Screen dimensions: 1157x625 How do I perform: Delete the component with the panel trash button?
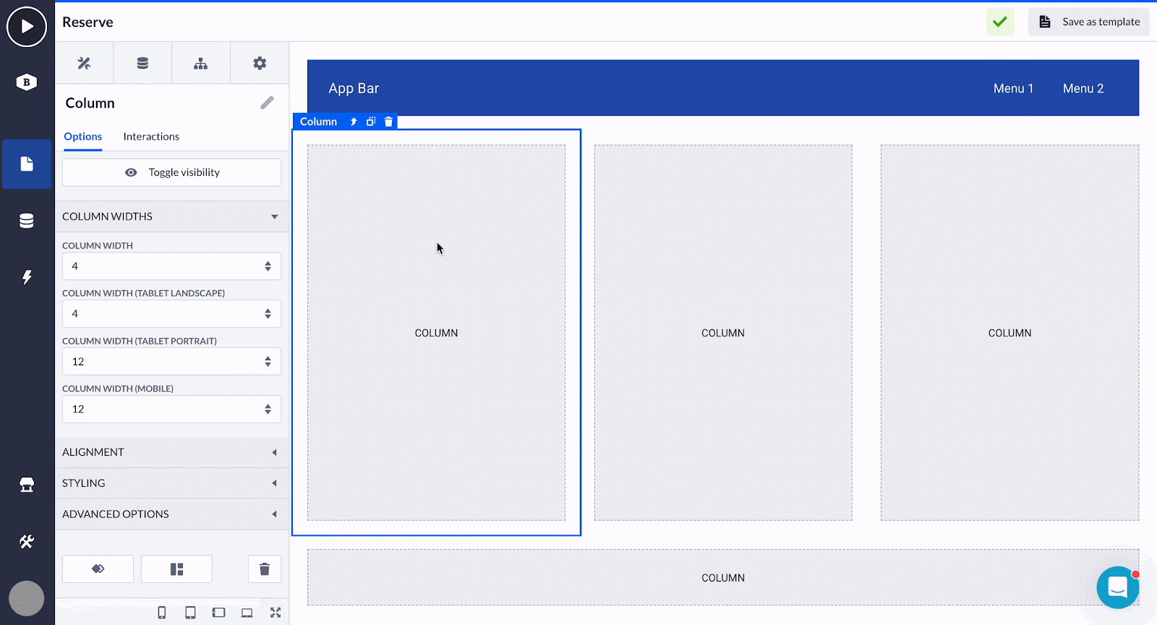pyautogui.click(x=265, y=569)
